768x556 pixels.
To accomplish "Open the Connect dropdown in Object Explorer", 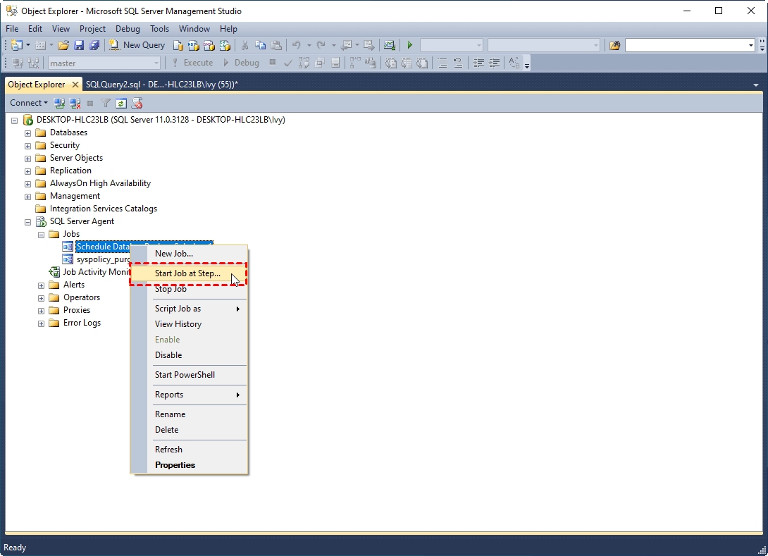I will pos(29,103).
